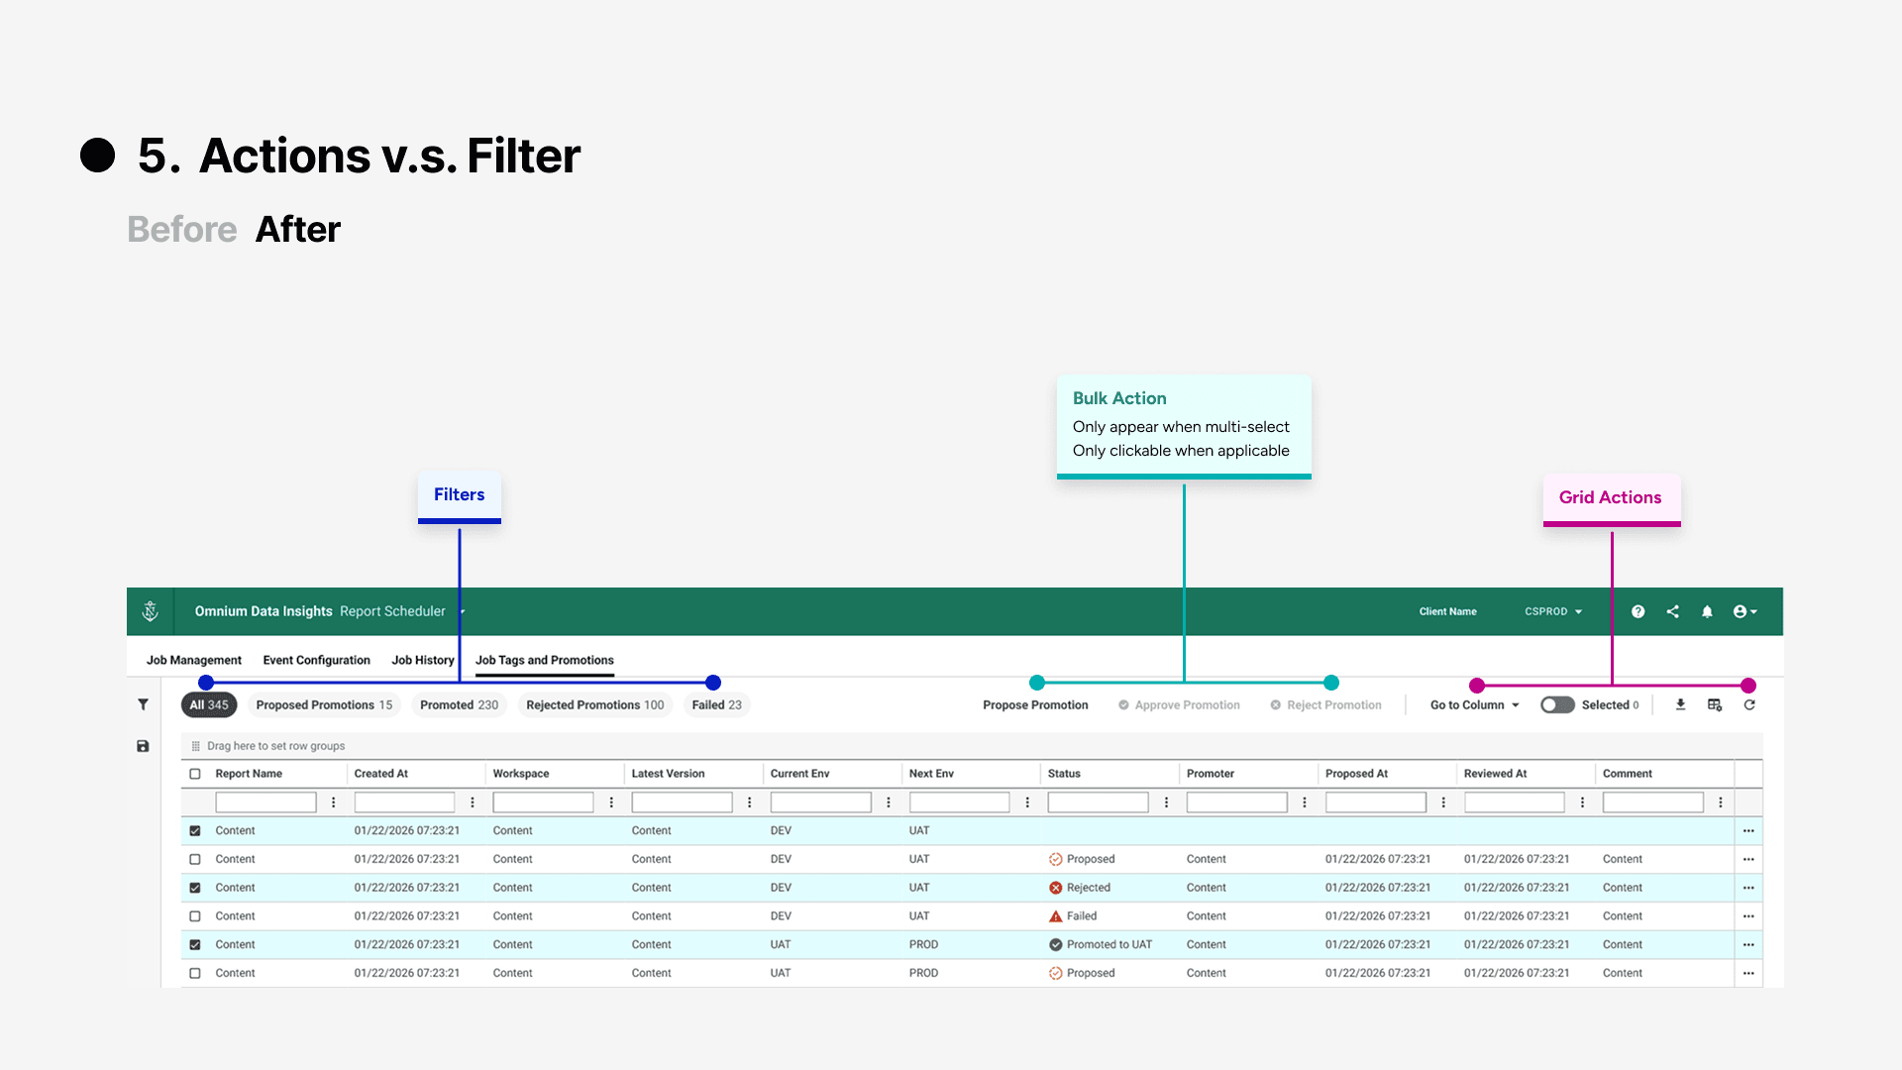Open Current Env column filter menu
The width and height of the screenshot is (1902, 1070).
889,802
